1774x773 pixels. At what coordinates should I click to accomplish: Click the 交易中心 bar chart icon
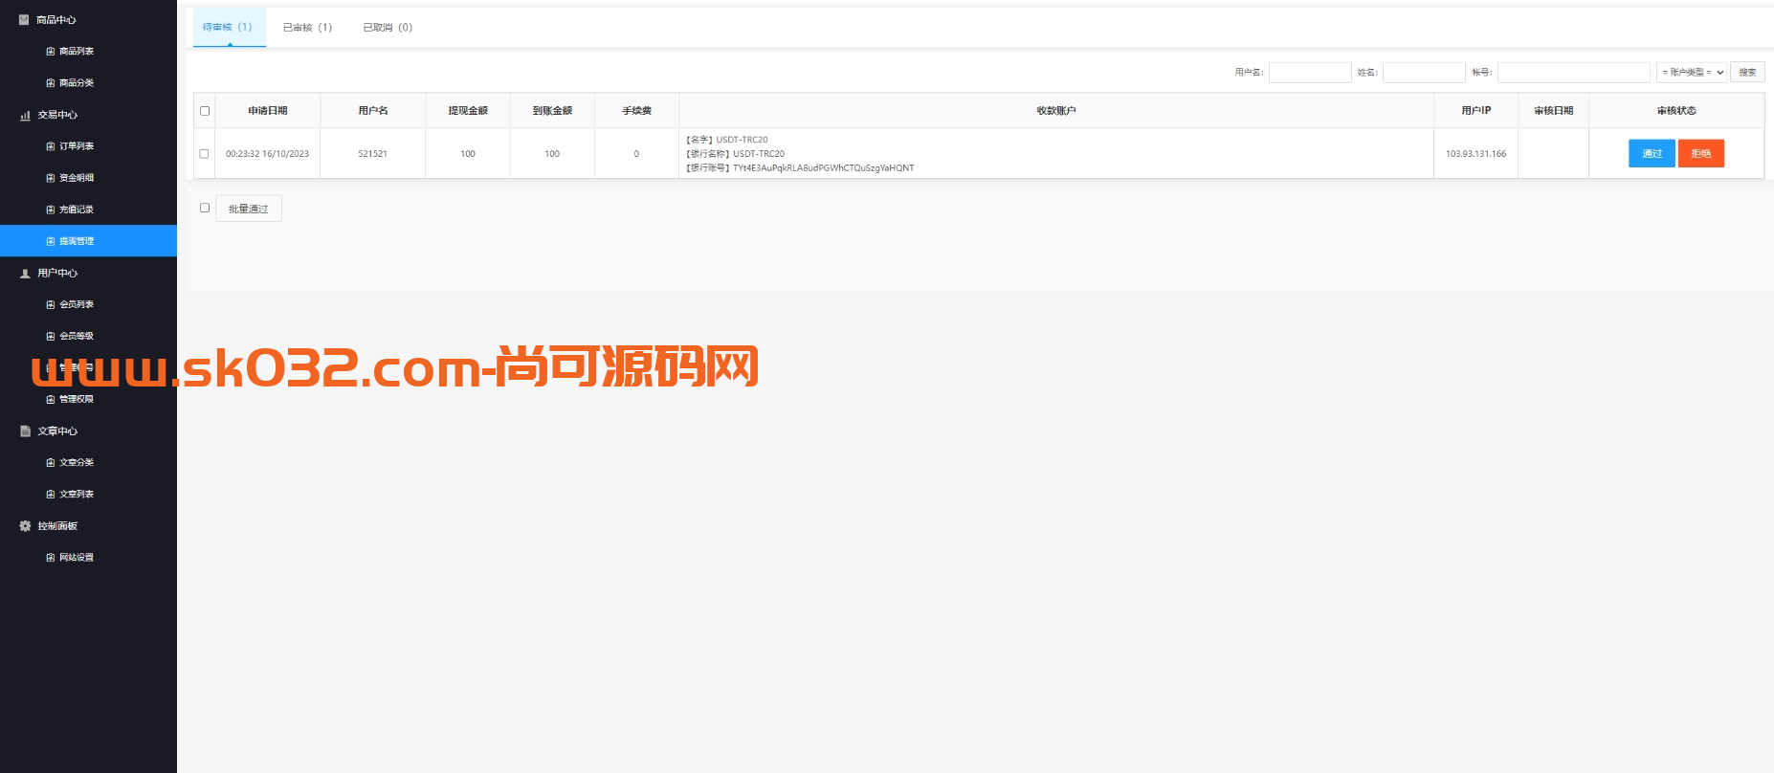pyautogui.click(x=25, y=115)
